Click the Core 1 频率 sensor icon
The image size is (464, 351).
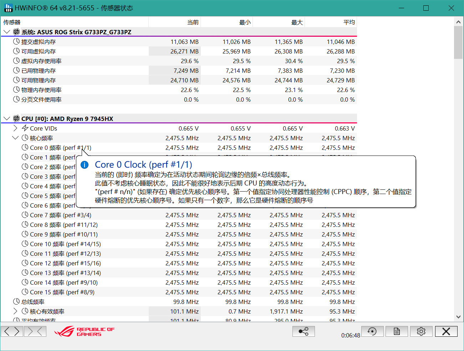pos(25,157)
